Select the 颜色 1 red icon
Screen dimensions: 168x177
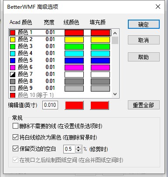pos(13,33)
